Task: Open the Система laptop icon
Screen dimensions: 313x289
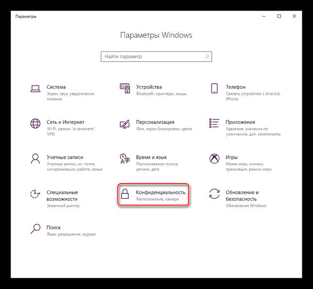Action: pyautogui.click(x=35, y=88)
